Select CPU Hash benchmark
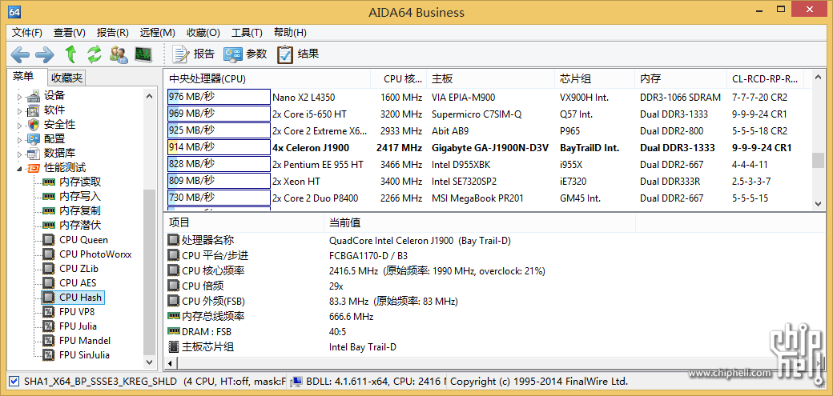This screenshot has height=396, width=833. coord(81,298)
